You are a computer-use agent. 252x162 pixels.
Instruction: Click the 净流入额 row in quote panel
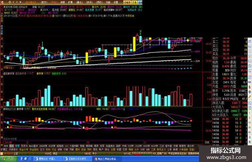pyautogui.click(x=230, y=103)
